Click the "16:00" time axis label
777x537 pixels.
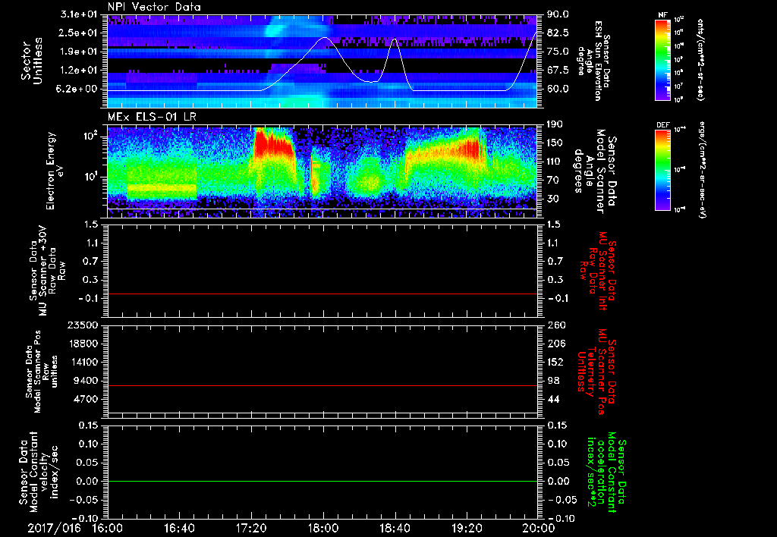(108, 528)
